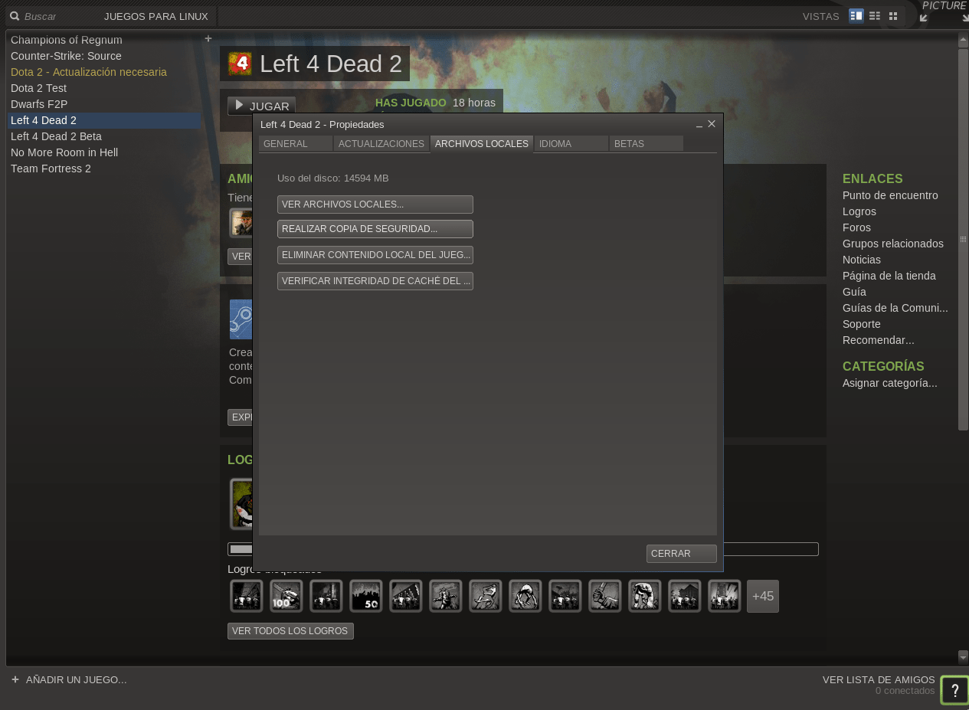969x710 pixels.
Task: Open VER LISTA DE AMIGOS
Action: [x=879, y=679]
